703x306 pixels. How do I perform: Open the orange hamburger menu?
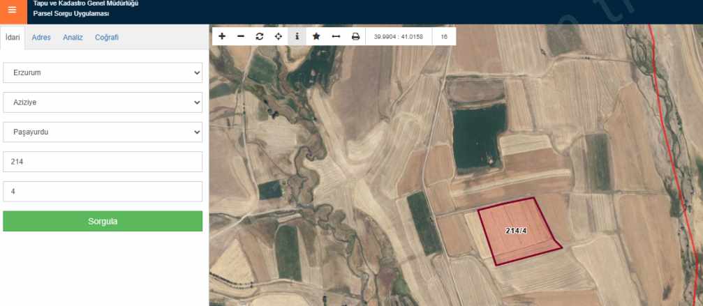click(x=12, y=10)
